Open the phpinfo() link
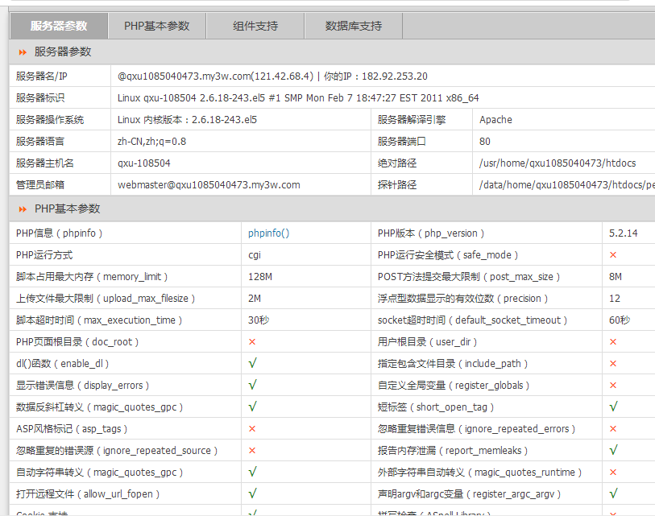The image size is (655, 516). point(268,233)
